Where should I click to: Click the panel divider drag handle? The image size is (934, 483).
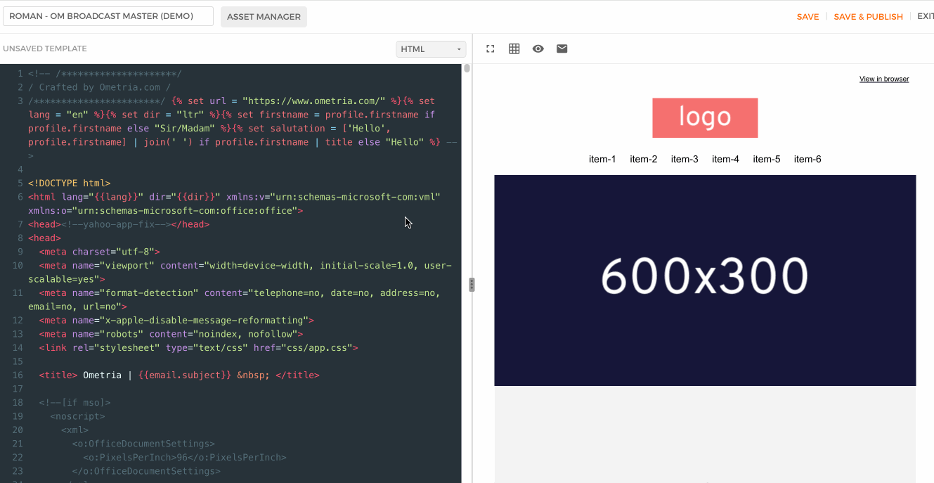pos(472,285)
